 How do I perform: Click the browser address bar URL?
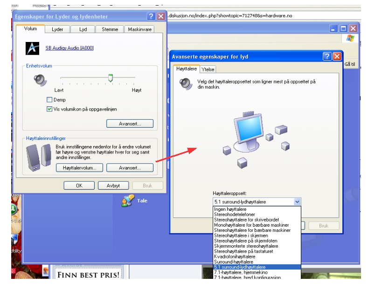[230, 16]
